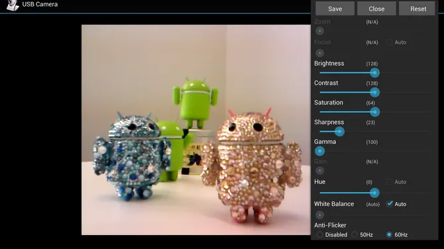Viewport: 444px width, 249px height.
Task: Select 60Hz Anti-Flicker option
Action: pos(389,234)
